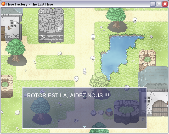Click the arched wooden door of the right house
Screen dimensions: 169x134
pyautogui.click(x=160, y=108)
